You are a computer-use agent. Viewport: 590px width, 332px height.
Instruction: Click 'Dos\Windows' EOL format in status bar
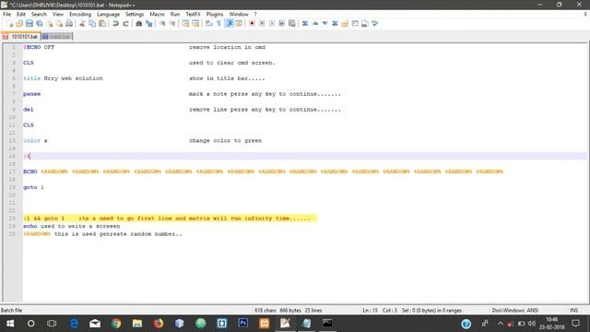508,311
